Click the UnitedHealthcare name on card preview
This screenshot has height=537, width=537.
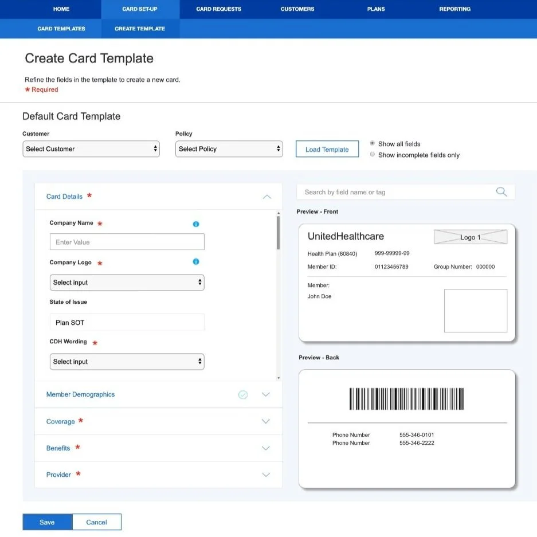(x=346, y=236)
